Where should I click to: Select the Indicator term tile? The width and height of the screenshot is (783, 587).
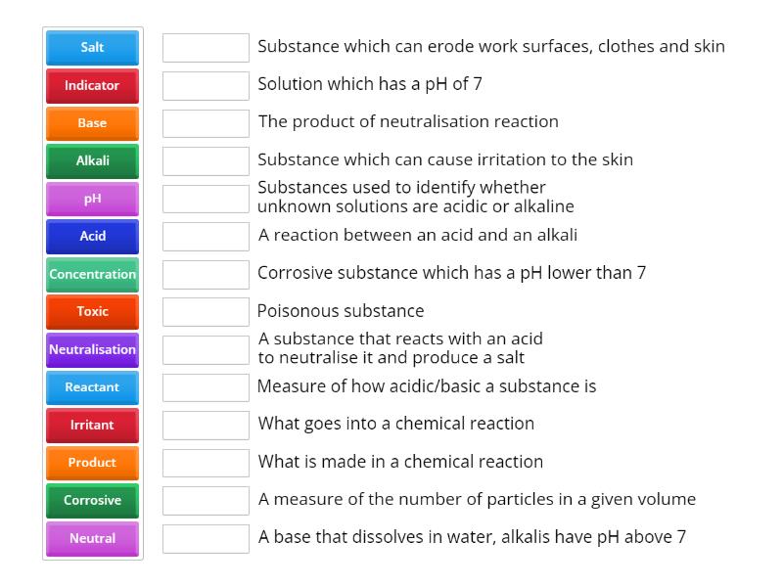pos(92,85)
